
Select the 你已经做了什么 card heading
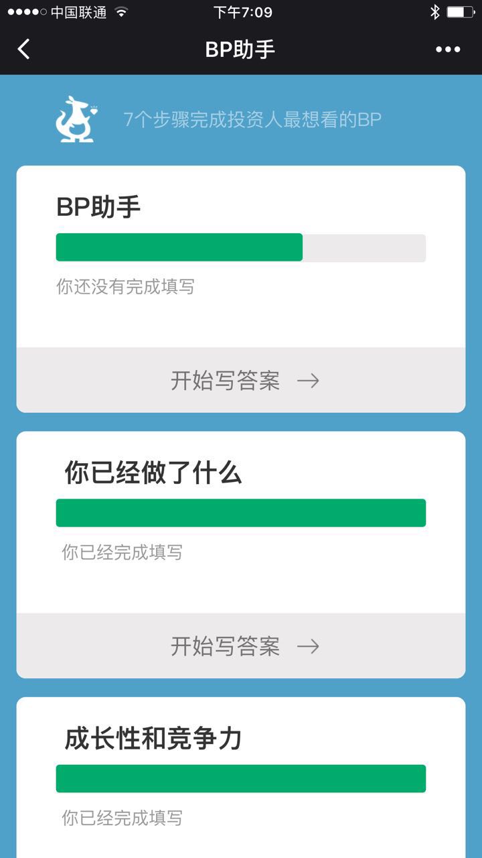pos(153,473)
